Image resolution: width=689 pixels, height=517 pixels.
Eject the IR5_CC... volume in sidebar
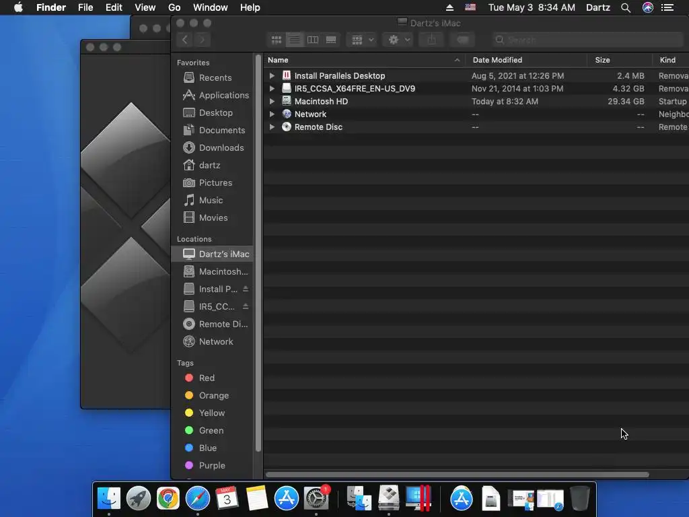tap(246, 306)
